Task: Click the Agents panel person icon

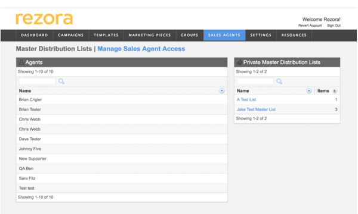Action: click(21, 62)
